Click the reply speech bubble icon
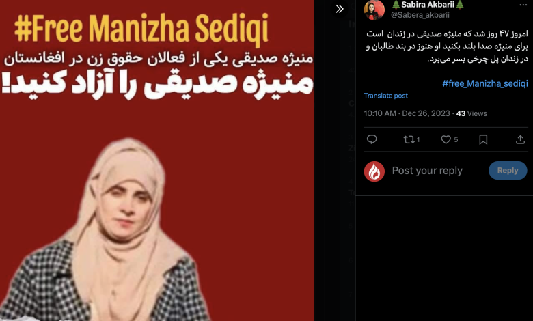Screen dimensions: 533x321 [372, 139]
